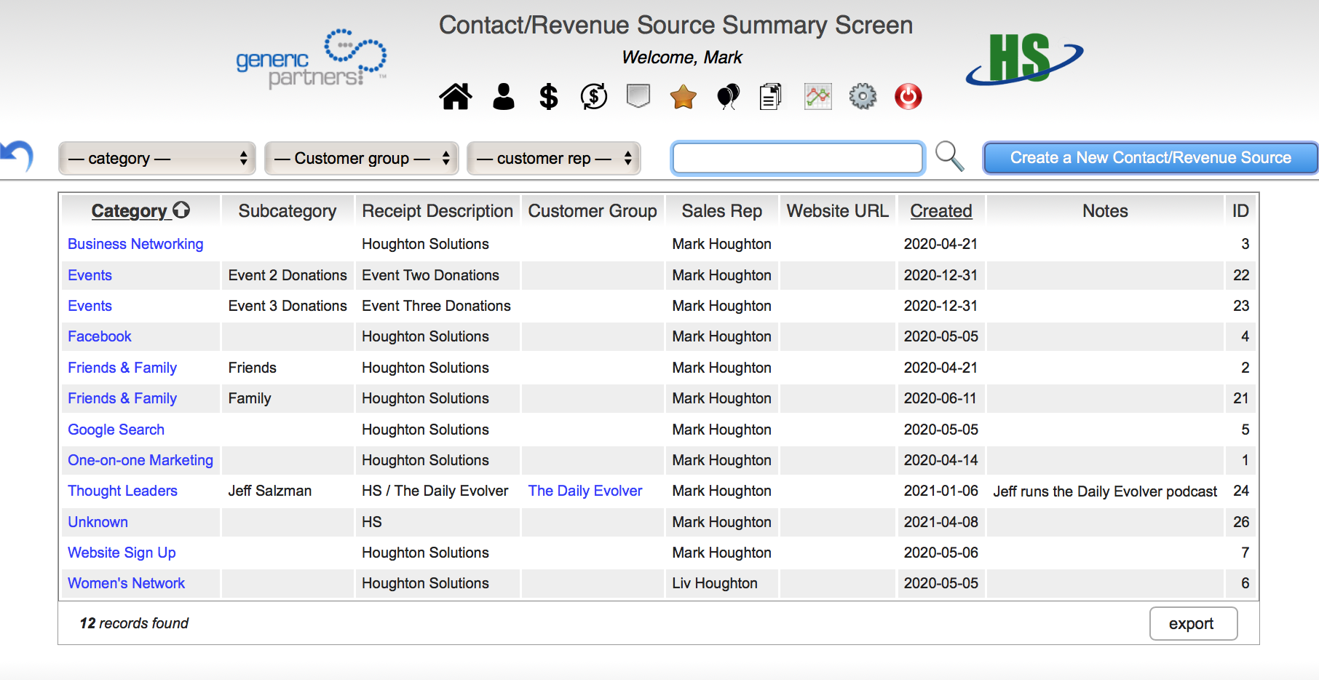The width and height of the screenshot is (1319, 680).
Task: Open the line chart reports icon
Action: (x=817, y=96)
